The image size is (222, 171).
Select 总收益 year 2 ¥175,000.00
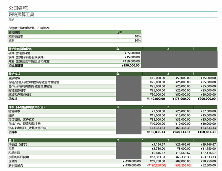click(181, 99)
